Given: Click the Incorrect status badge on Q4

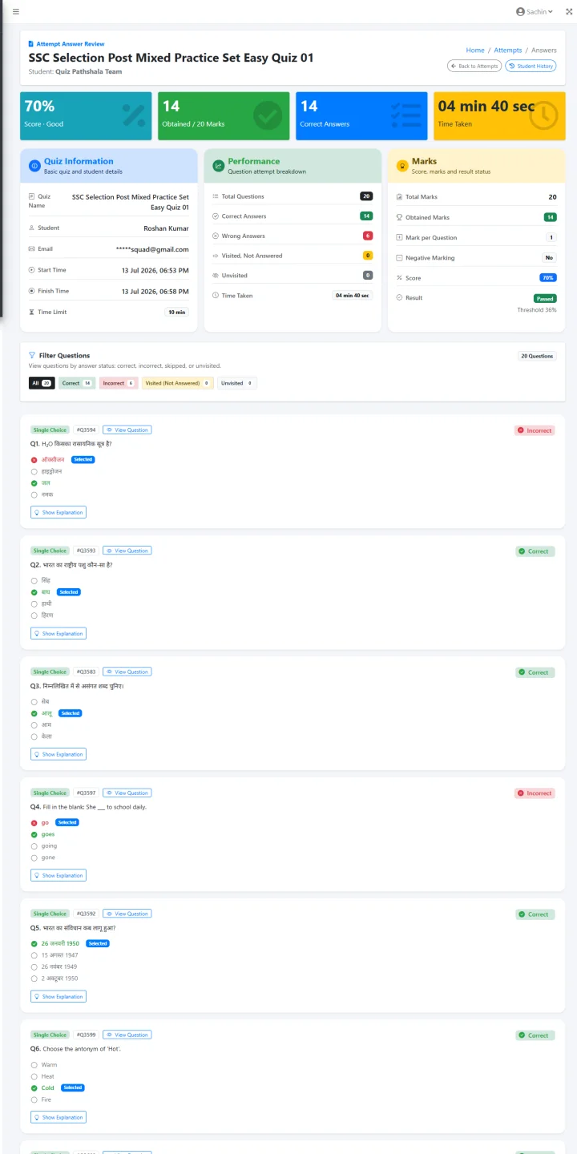Looking at the screenshot, I should pyautogui.click(x=535, y=793).
